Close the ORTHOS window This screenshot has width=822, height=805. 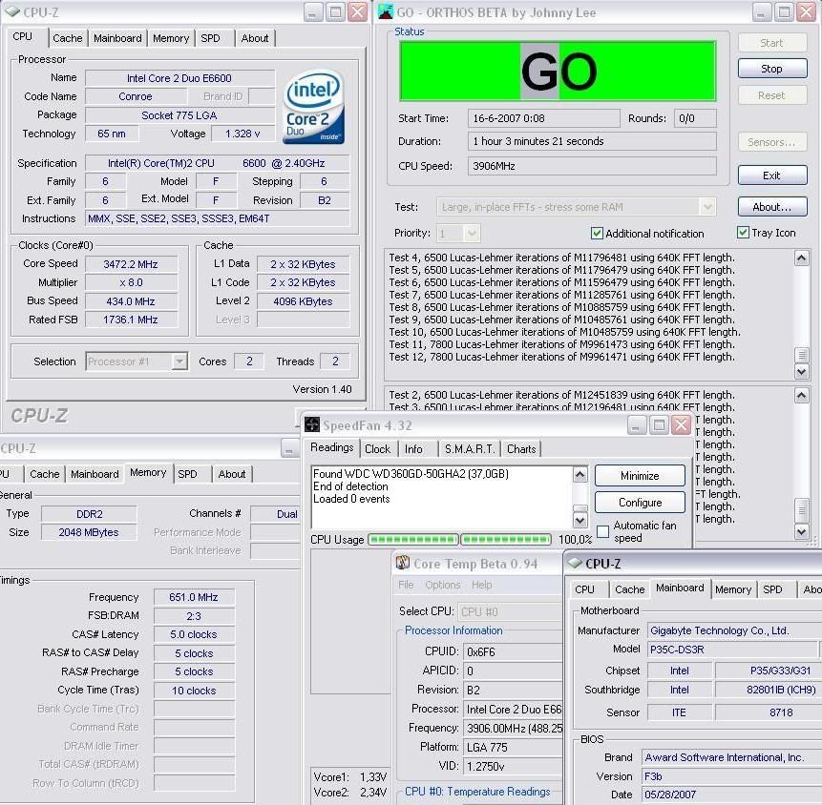tap(807, 11)
